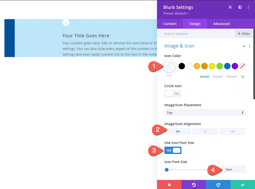The width and height of the screenshot is (255, 189).
Task: Click the purple undo button
Action: (194, 185)
